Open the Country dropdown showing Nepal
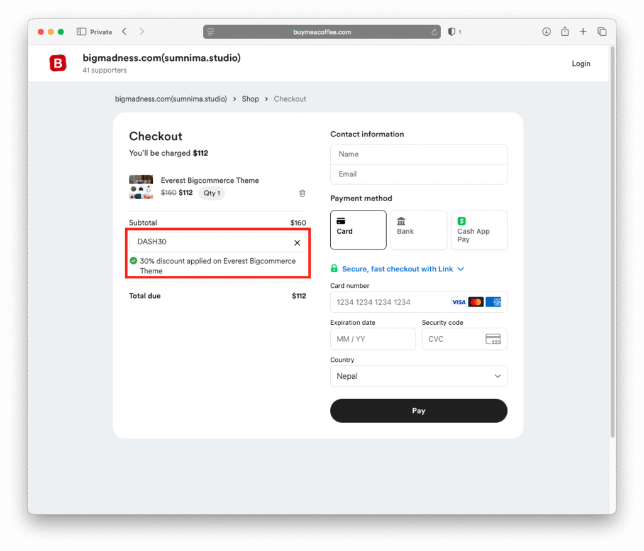 pos(418,376)
